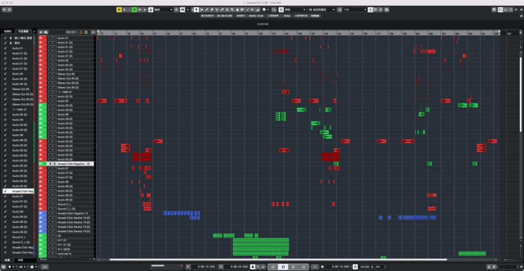The height and width of the screenshot is (271, 524).
Task: Click the Undo arrow in top-left
Action: (4, 9)
